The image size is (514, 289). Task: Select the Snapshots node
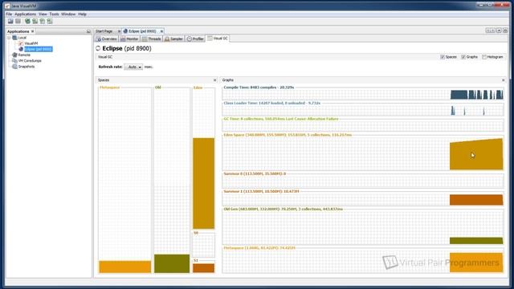(x=27, y=67)
